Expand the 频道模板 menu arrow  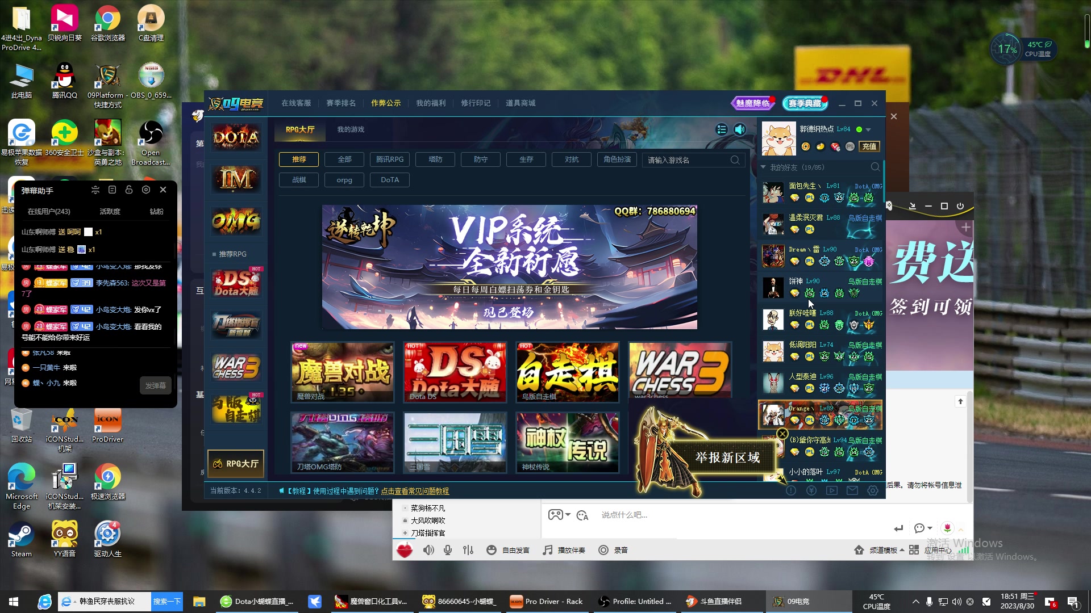[902, 550]
